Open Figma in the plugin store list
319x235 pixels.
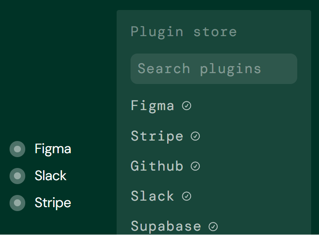click(152, 106)
